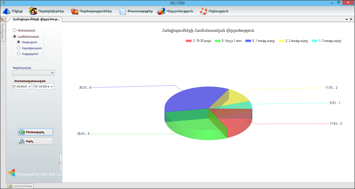Expand the Գործակալներ dropdown
The height and width of the screenshot is (189, 355).
pyautogui.click(x=33, y=73)
